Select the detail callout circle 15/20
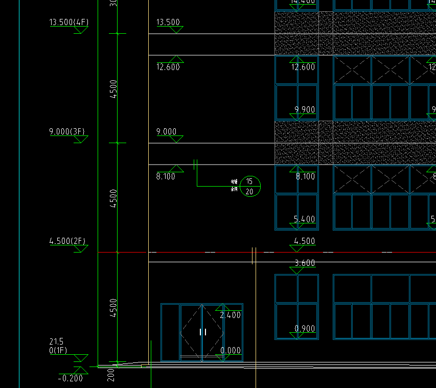 [250, 187]
